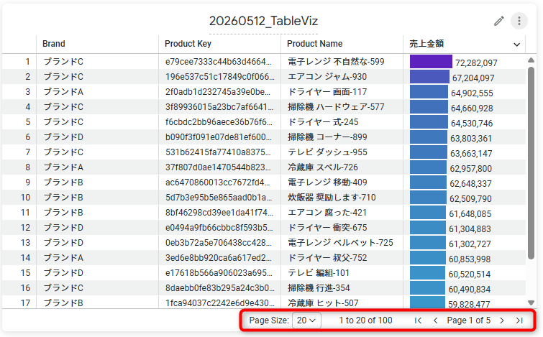
Task: Click the scrollbar down arrow
Action: tap(531, 303)
